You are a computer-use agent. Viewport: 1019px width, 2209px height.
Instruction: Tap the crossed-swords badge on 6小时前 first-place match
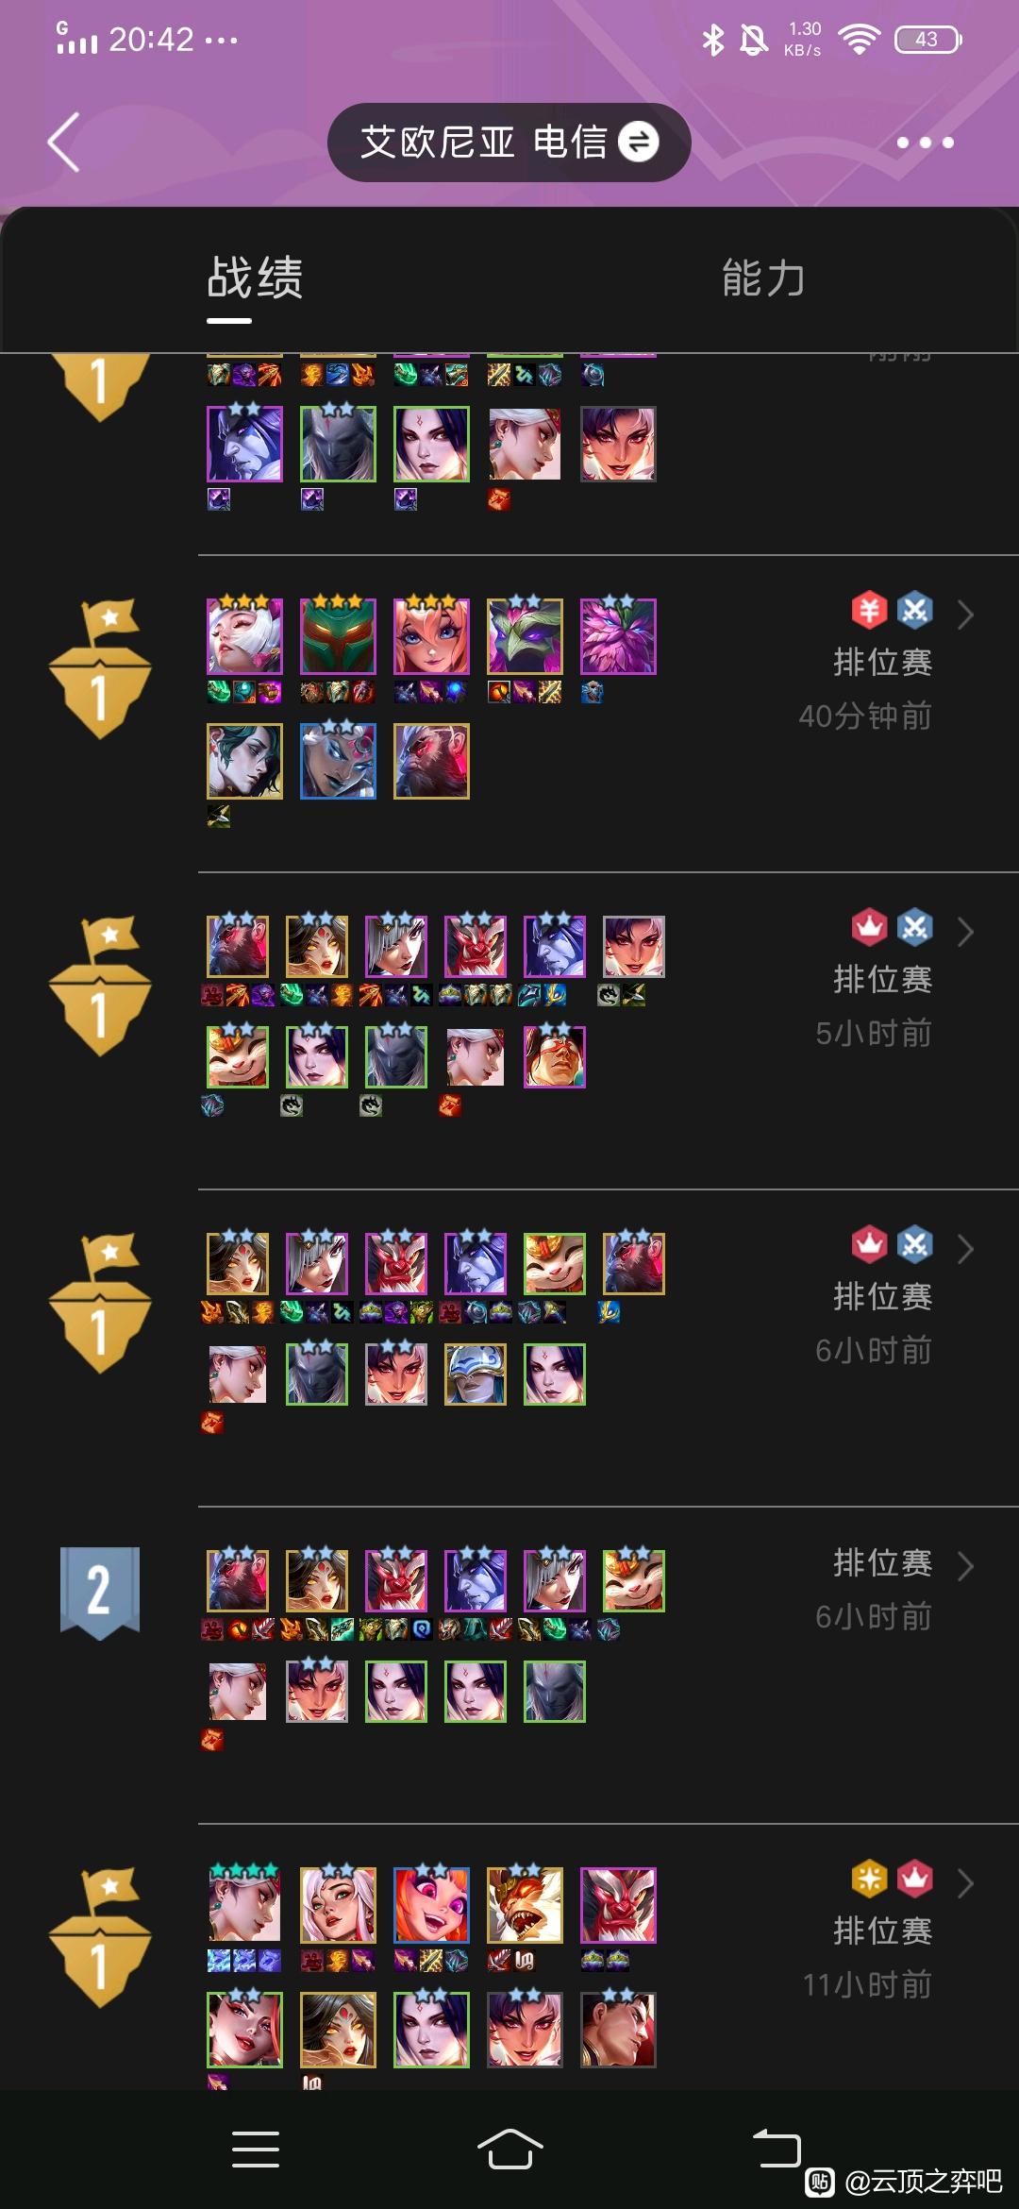click(x=914, y=1245)
